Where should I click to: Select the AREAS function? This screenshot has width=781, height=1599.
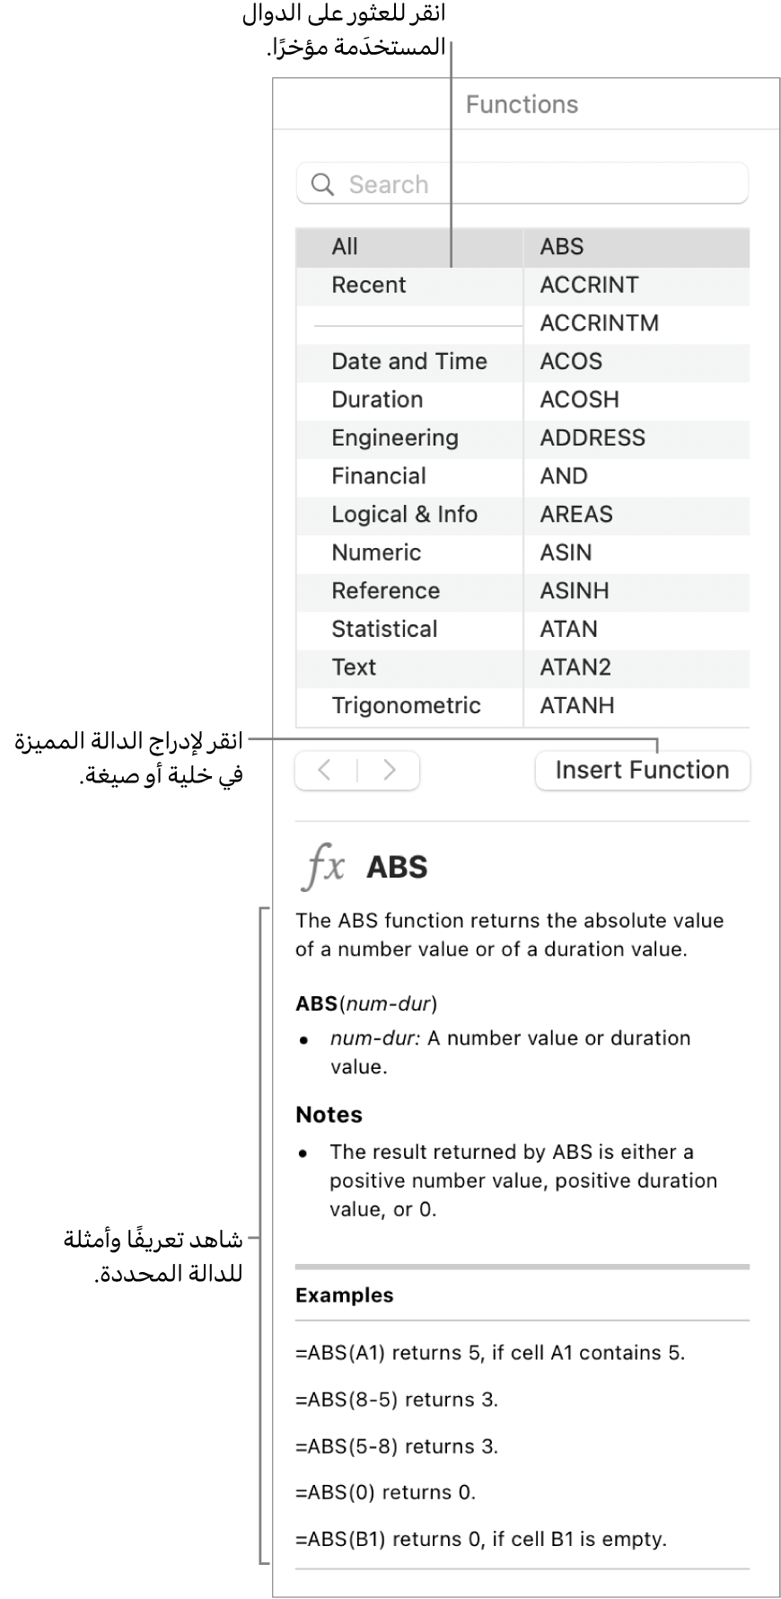(x=576, y=515)
